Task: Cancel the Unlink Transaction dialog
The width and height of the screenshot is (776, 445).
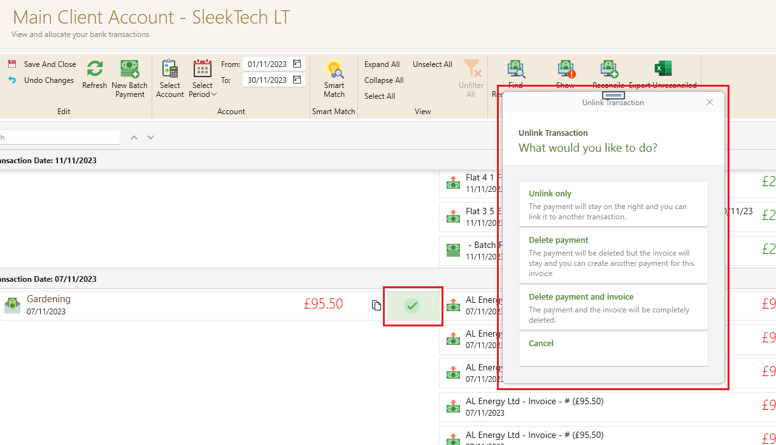Action: click(614, 348)
